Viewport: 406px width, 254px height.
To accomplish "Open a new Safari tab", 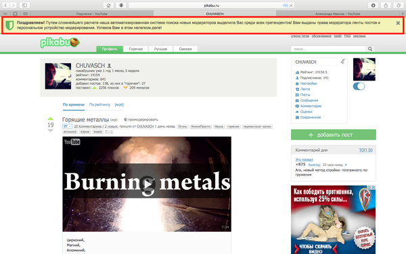I will 403,14.
